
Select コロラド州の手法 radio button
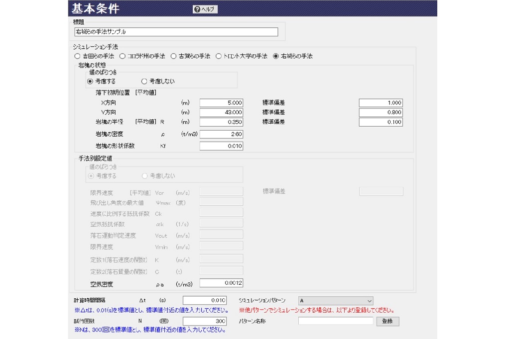click(x=142, y=56)
